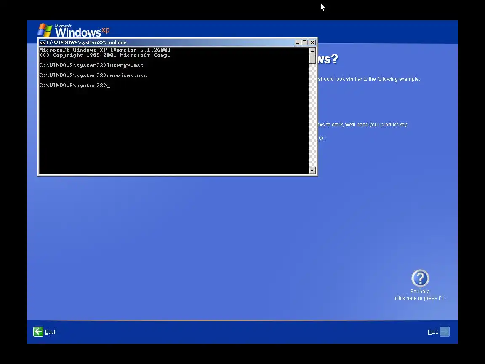The height and width of the screenshot is (364, 485).
Task: Maximize the cmd.exe window
Action: (305, 43)
